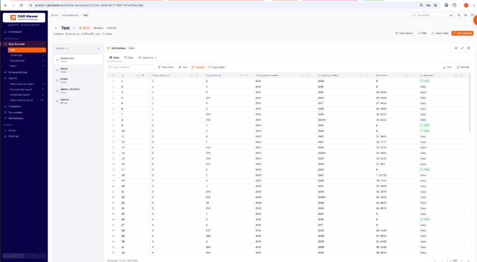Viewport: 477px width, 262px height.
Task: Click the 1 pinned badge
Action: (198, 67)
